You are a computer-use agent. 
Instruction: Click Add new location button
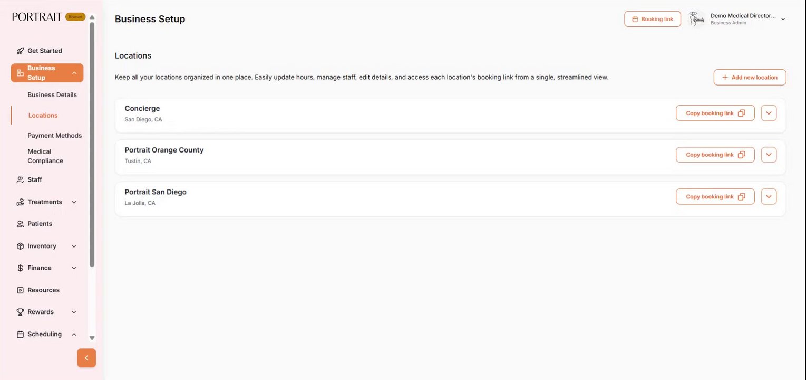[750, 77]
